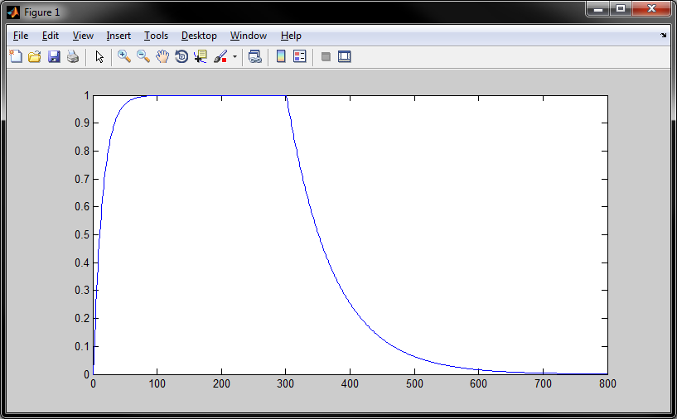Expand the Brush tool color dropdown arrow
The height and width of the screenshot is (419, 677).
pyautogui.click(x=235, y=57)
